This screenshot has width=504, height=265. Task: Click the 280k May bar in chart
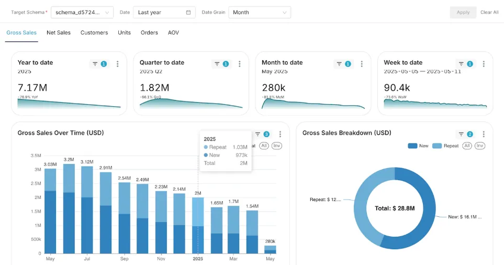tap(270, 249)
